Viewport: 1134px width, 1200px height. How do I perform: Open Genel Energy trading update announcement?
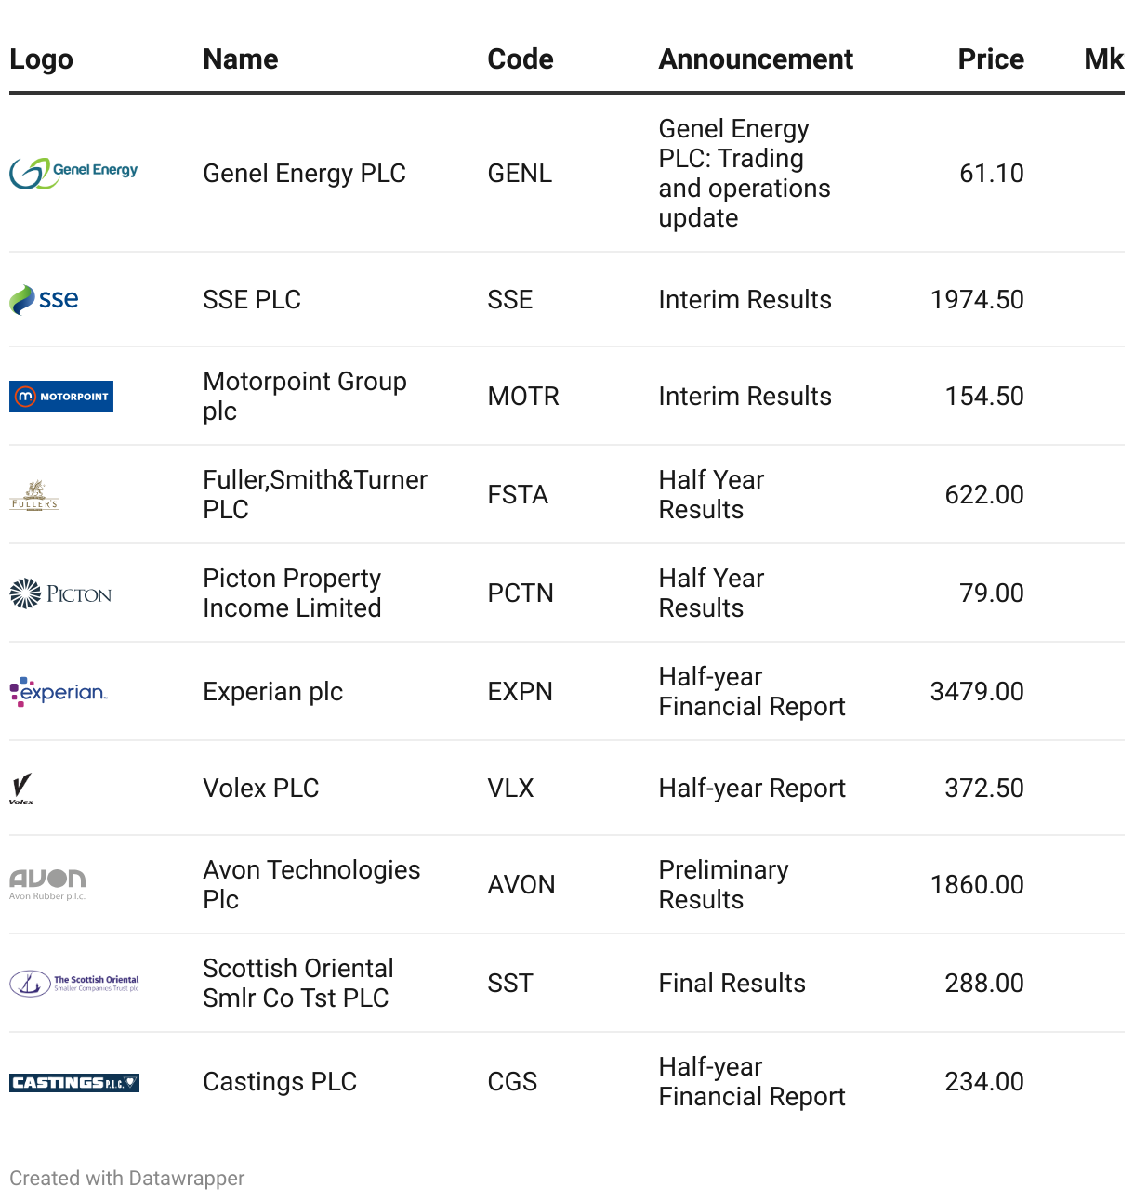click(744, 174)
